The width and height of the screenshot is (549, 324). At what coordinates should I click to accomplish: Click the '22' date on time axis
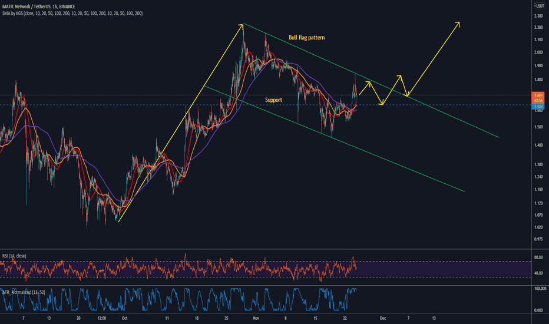click(x=345, y=318)
